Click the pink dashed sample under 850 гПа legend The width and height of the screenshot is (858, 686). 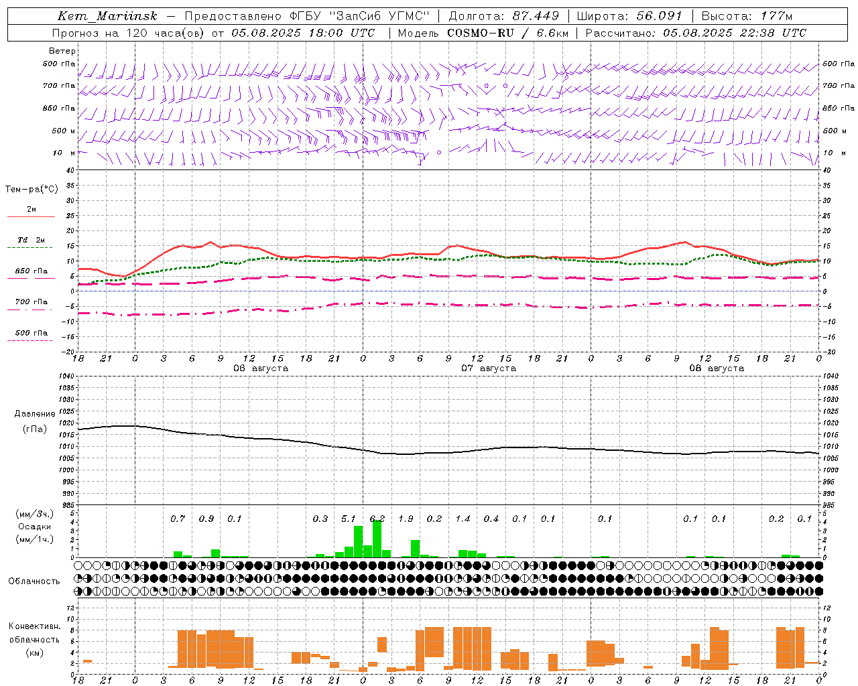pyautogui.click(x=31, y=278)
